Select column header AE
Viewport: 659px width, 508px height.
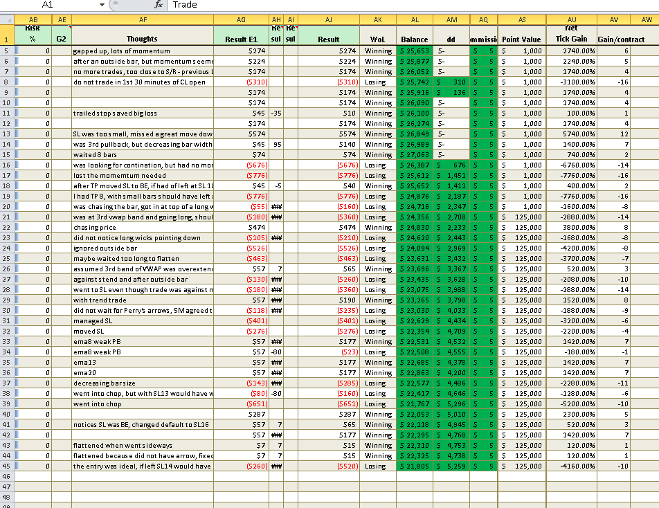click(62, 20)
